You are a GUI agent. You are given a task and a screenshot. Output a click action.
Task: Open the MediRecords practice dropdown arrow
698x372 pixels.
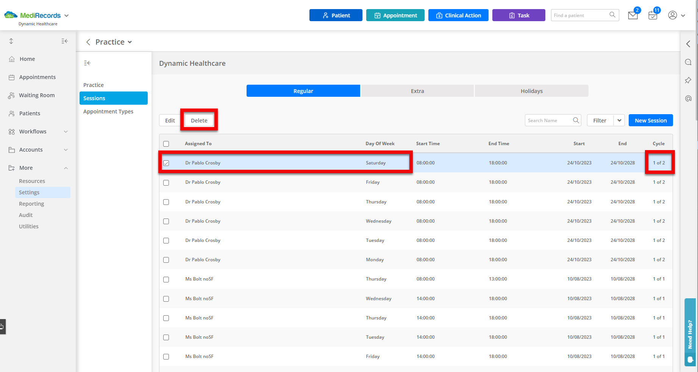click(67, 15)
